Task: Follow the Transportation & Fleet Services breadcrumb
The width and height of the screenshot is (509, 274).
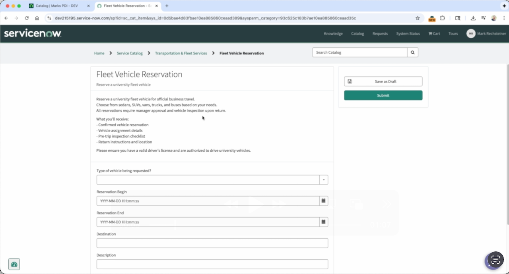Action: pos(181,53)
